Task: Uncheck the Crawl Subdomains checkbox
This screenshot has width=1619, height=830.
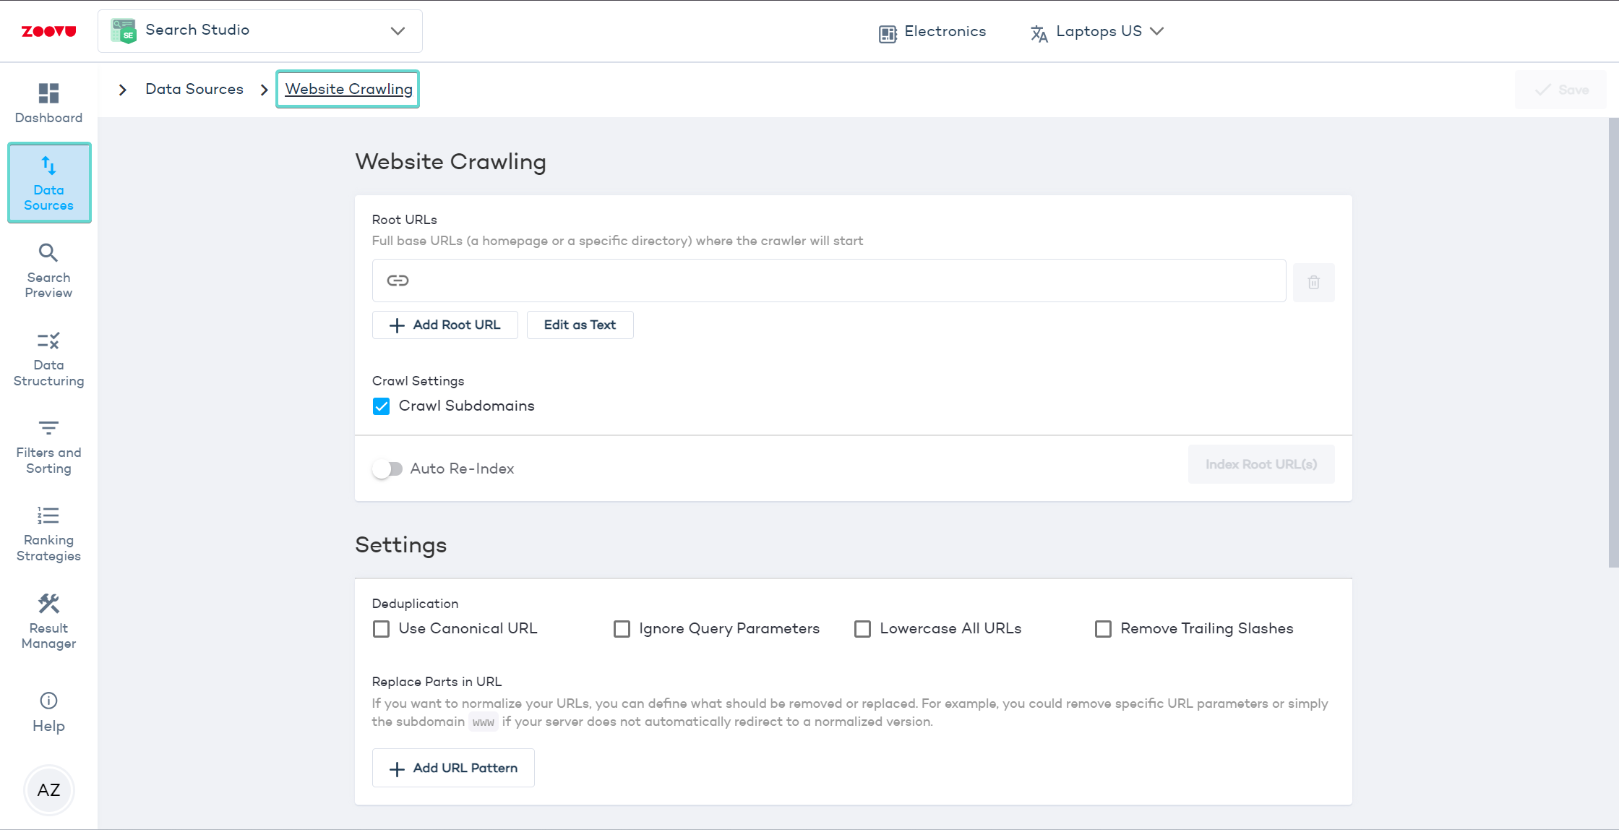Action: [x=382, y=406]
